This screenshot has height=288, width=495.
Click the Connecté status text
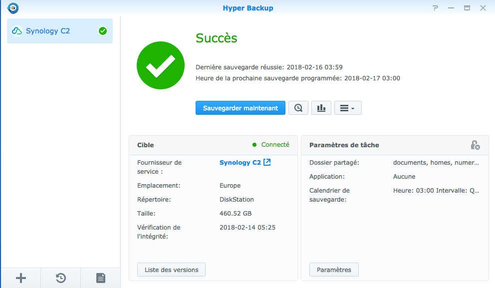point(275,145)
